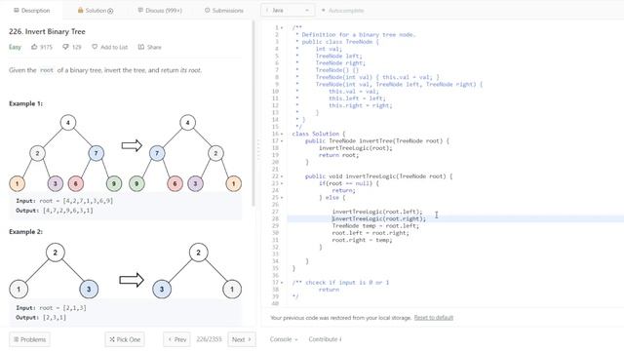Open the Contribute link

[325, 339]
